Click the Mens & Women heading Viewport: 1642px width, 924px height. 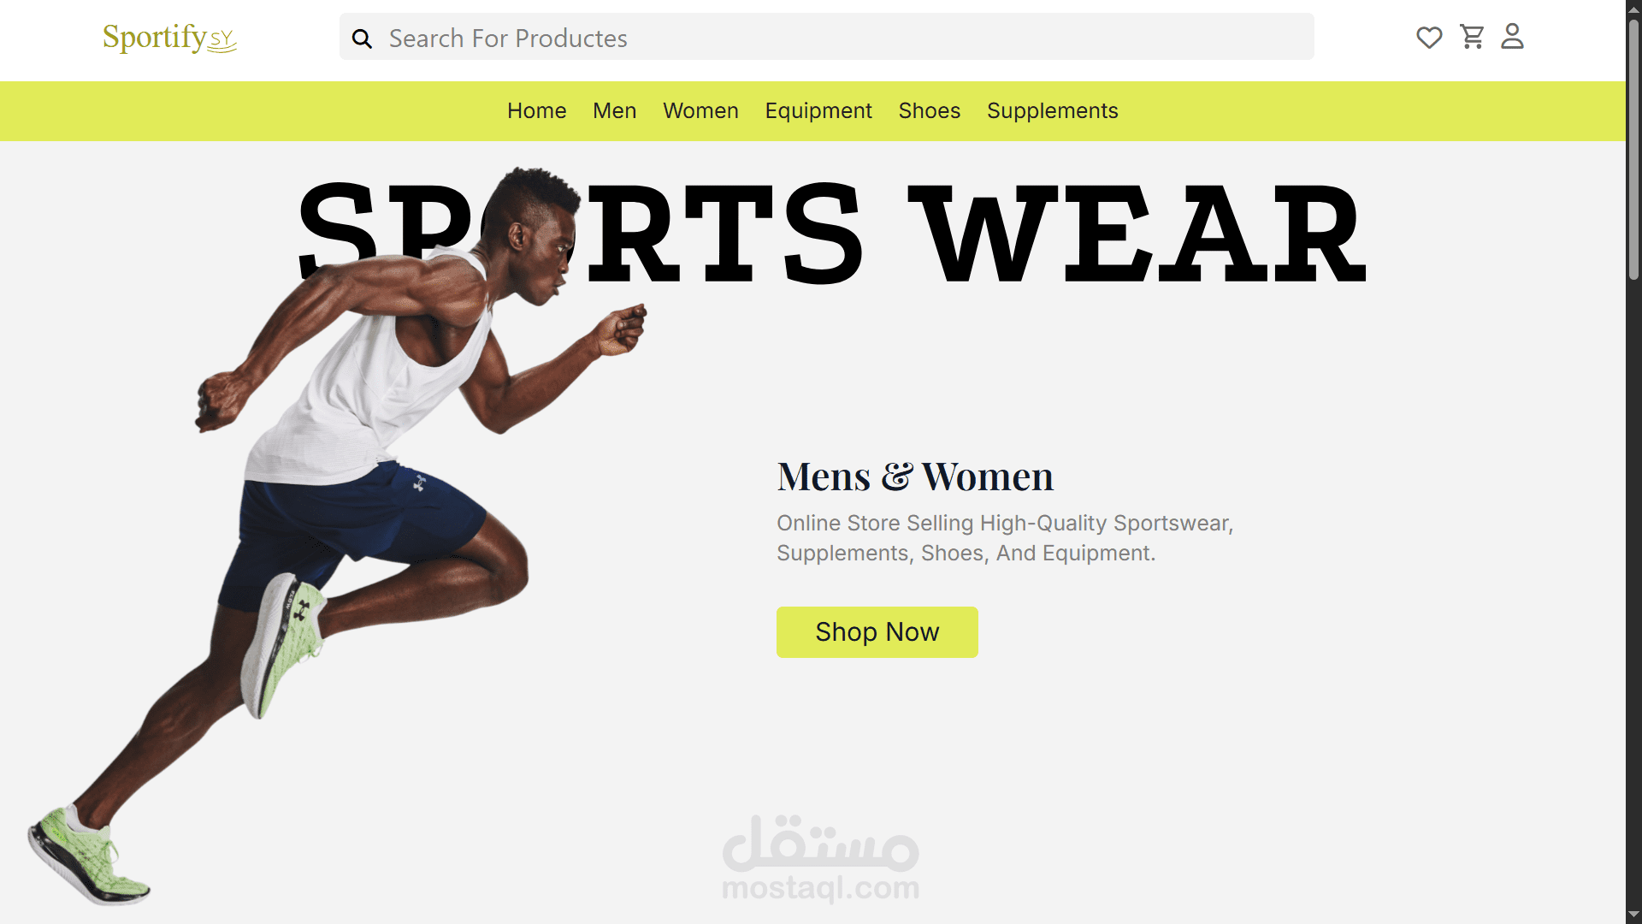(x=915, y=477)
